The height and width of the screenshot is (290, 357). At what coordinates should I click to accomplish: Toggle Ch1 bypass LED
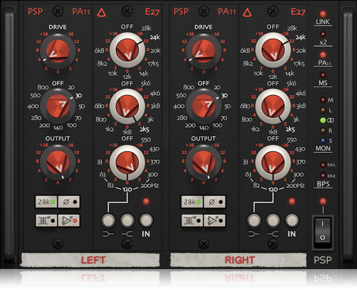[x=322, y=165]
